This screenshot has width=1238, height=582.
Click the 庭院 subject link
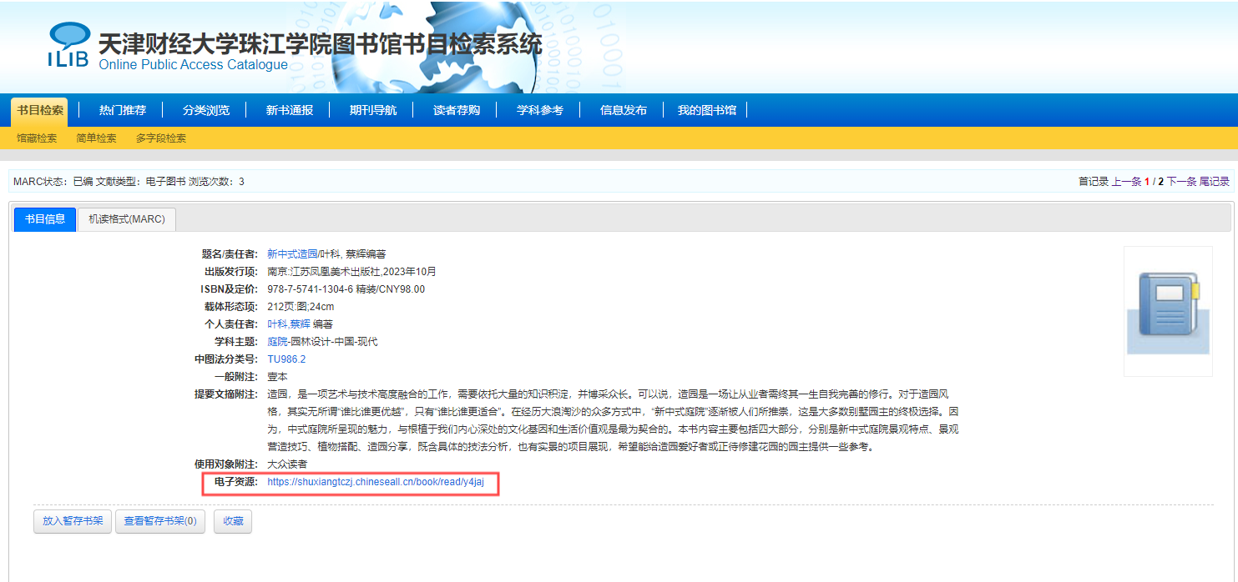pos(276,342)
